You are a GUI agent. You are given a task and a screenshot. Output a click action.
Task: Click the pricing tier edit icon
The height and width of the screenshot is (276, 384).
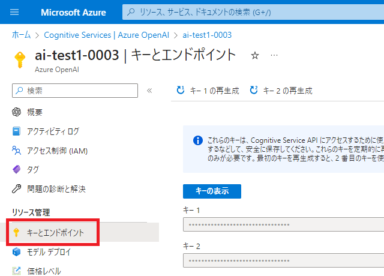click(16, 271)
